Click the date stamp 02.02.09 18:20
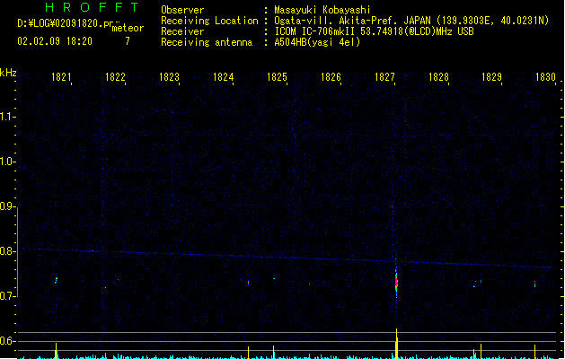This screenshot has height=359, width=565. click(x=55, y=41)
